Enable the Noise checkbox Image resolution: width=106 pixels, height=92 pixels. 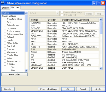pos(5,58)
